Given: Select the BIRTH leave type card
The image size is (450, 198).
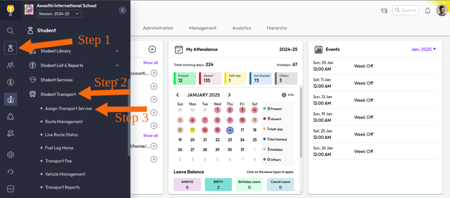Looking at the screenshot, I should 218,184.
